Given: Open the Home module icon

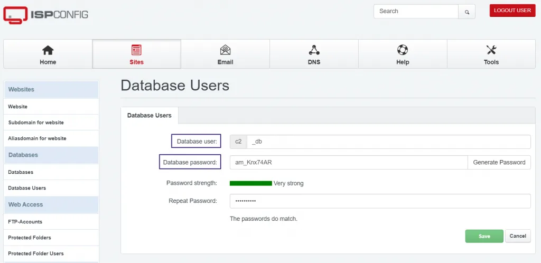Looking at the screenshot, I should [48, 50].
